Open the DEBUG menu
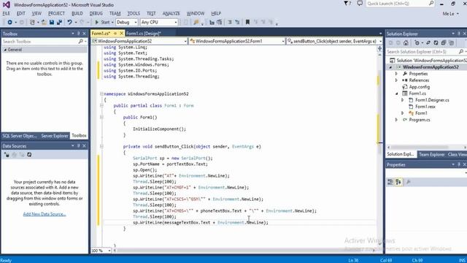Image resolution: width=467 pixels, height=263 pixels. pyautogui.click(x=96, y=13)
